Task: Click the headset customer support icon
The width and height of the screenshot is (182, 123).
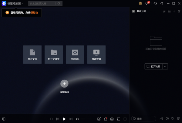Action: [155, 3]
